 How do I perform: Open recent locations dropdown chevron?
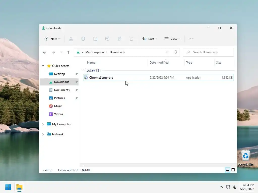tap(61, 52)
